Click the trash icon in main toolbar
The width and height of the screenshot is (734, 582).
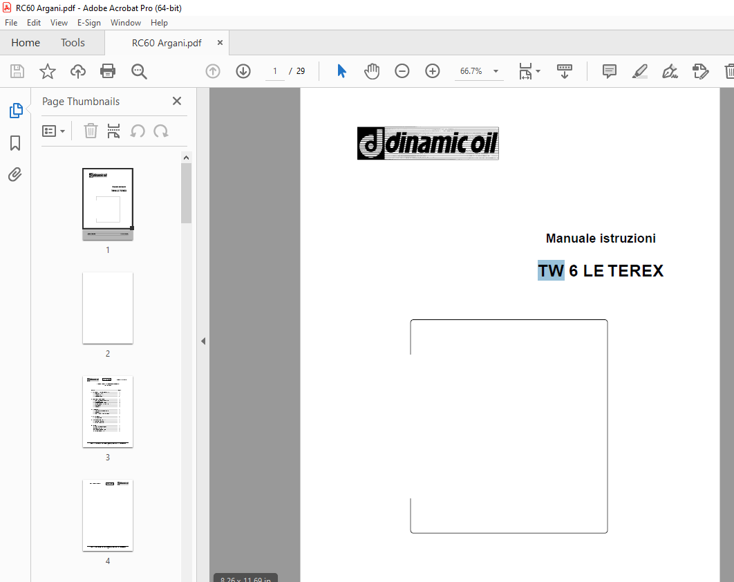coord(729,71)
